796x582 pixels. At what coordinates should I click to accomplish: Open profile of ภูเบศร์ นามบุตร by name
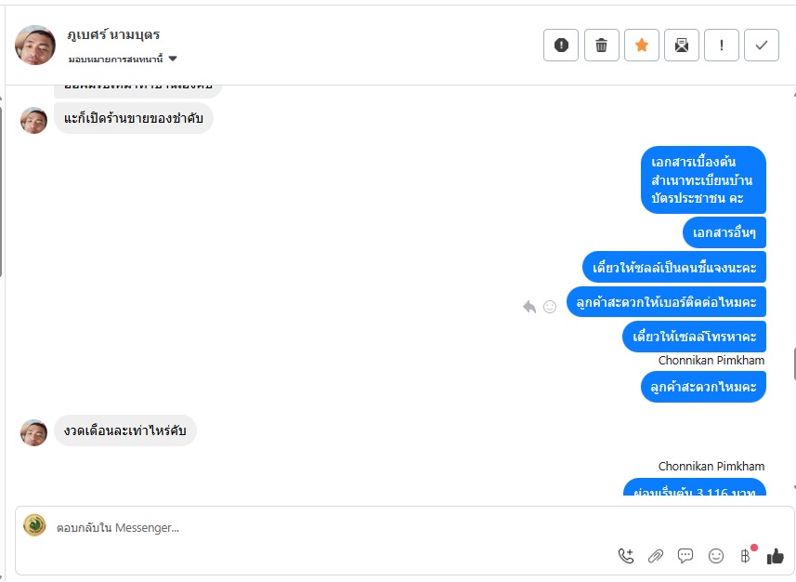point(113,34)
